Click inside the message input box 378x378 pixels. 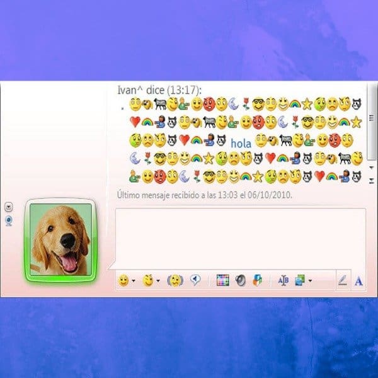[x=241, y=239]
